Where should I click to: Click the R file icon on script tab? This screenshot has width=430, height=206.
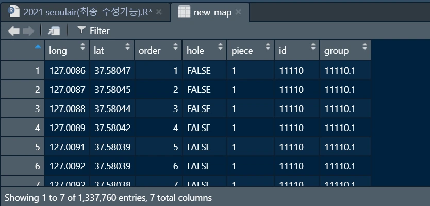click(x=14, y=11)
